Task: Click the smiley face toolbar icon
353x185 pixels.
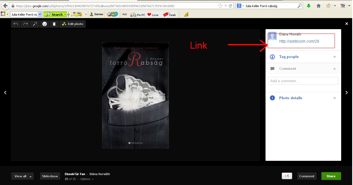Action: 45,24
